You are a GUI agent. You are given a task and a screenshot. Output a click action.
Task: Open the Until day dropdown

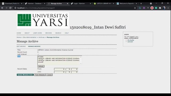click(x=68, y=72)
